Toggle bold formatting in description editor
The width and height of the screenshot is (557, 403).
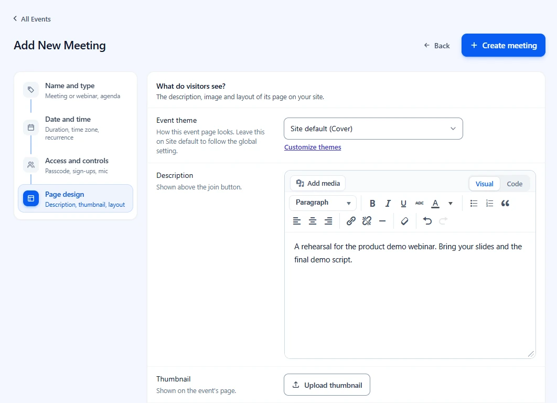pos(372,203)
